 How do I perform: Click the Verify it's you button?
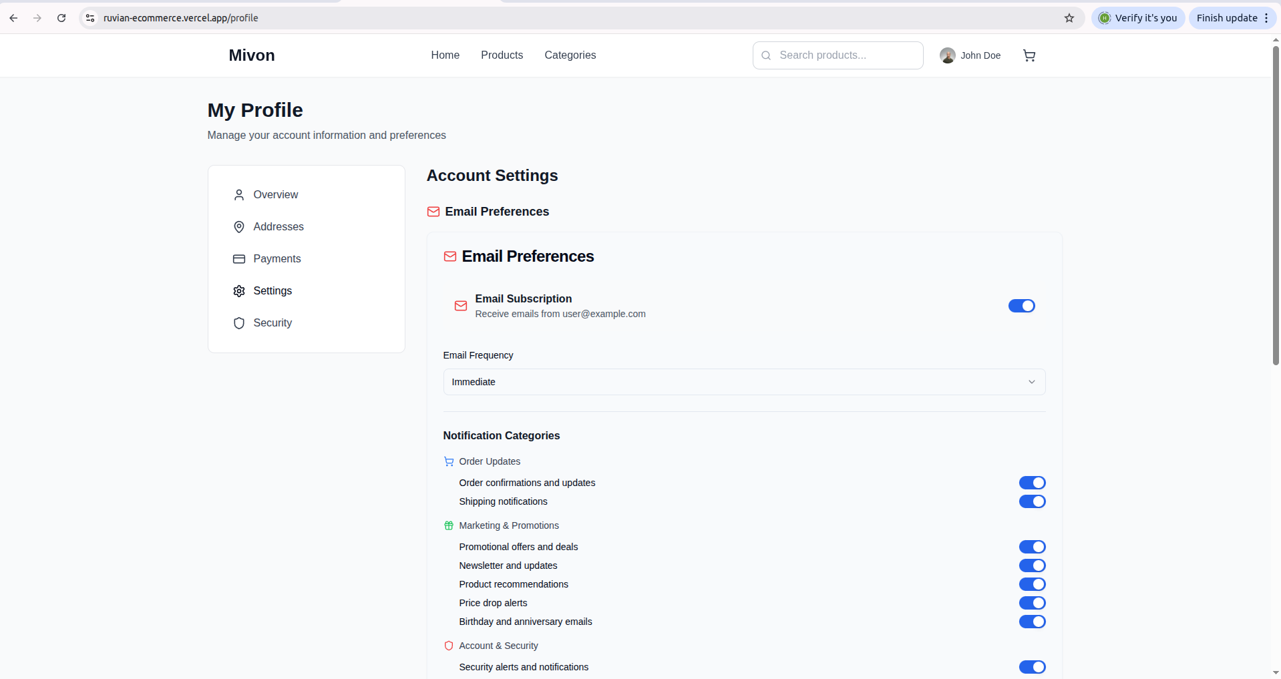point(1138,18)
